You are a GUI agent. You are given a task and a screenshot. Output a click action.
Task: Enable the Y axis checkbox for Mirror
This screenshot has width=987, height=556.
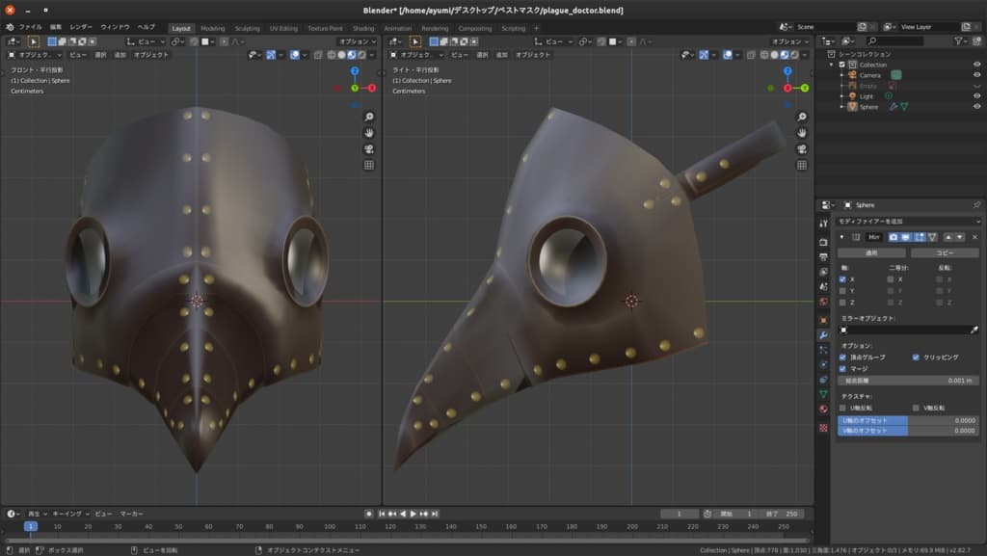tap(842, 290)
